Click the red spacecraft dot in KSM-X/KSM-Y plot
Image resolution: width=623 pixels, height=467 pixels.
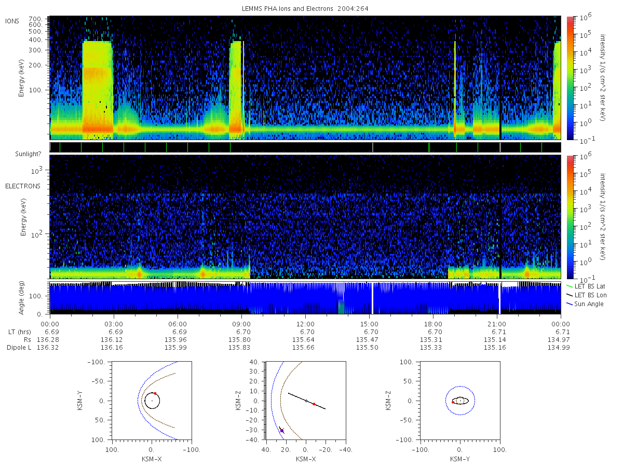pos(155,393)
